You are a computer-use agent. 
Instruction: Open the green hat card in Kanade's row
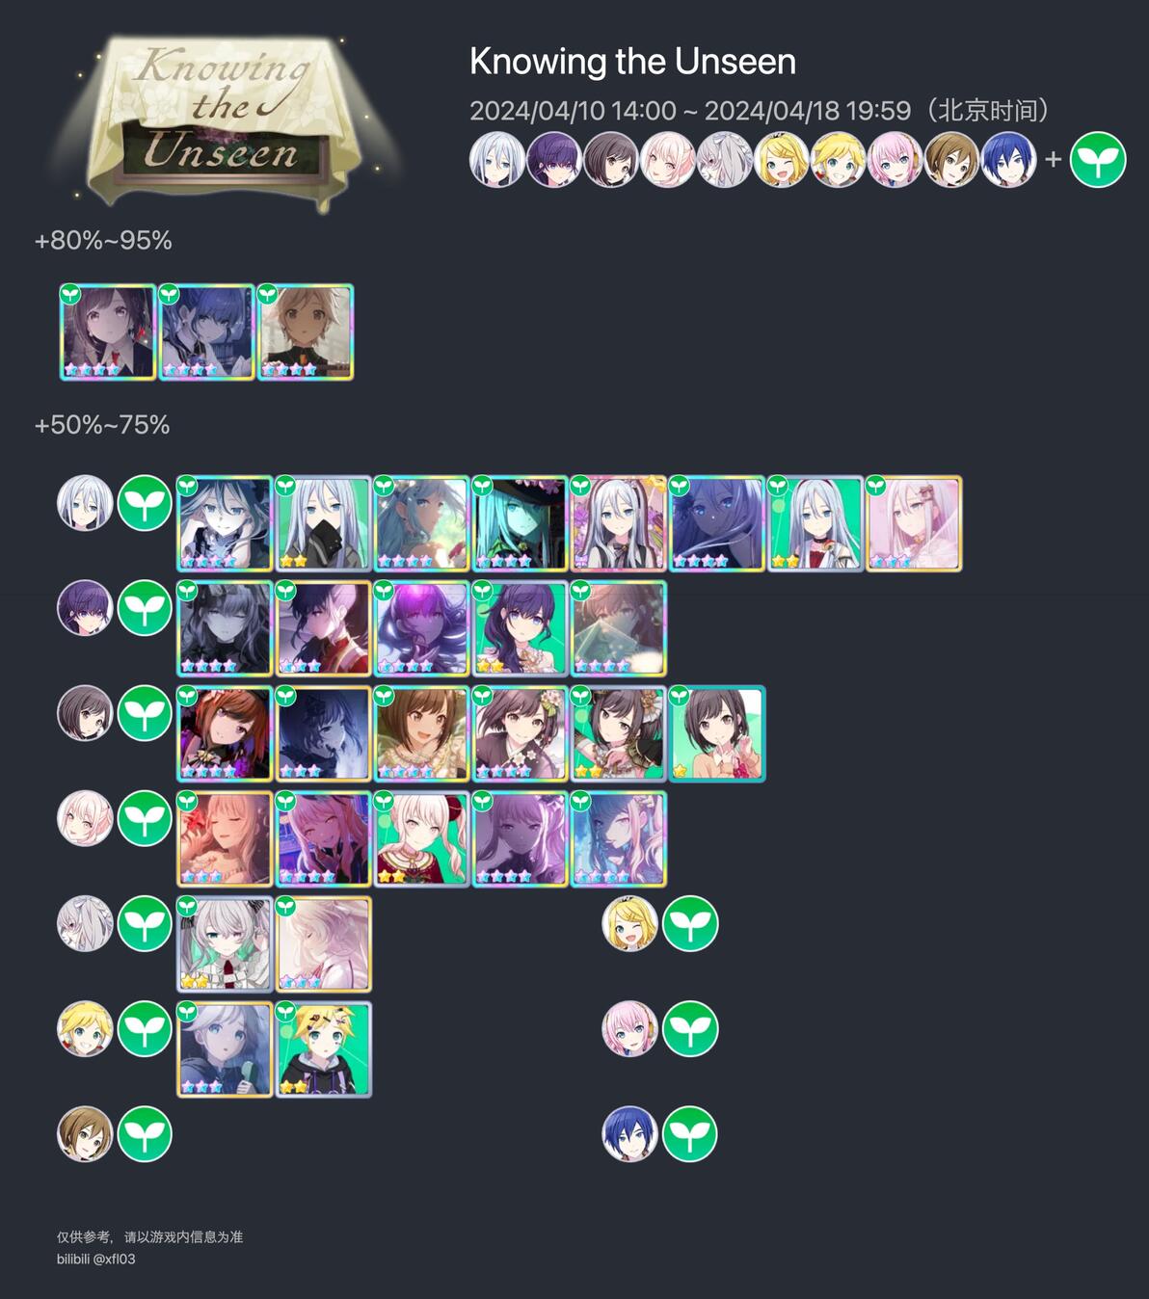pyautogui.click(x=520, y=523)
